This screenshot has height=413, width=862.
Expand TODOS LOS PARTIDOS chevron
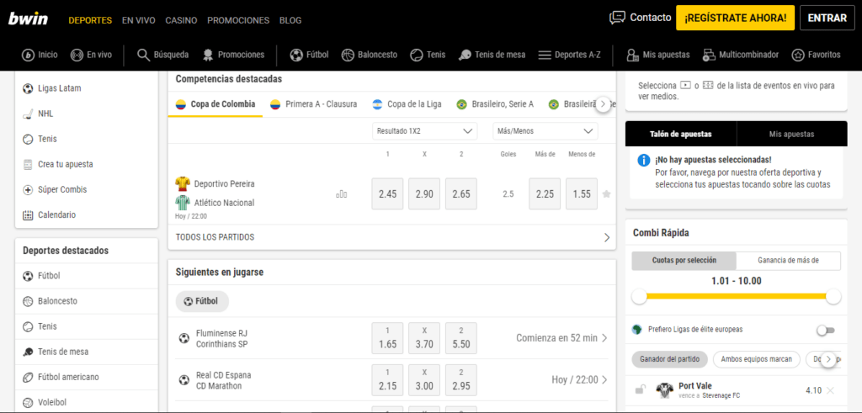[x=607, y=238]
